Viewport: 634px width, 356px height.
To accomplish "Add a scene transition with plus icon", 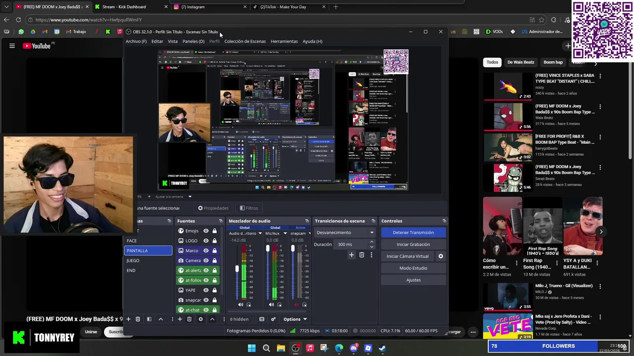I will pos(352,255).
